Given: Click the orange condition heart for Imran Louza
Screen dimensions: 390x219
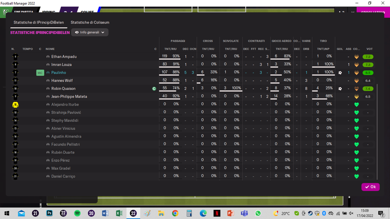Looking at the screenshot, I should (x=356, y=65).
